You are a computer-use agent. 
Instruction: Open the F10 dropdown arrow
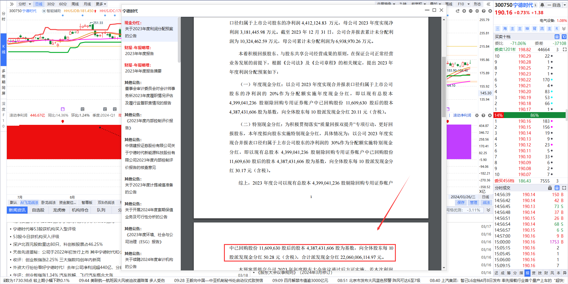[469, 4]
